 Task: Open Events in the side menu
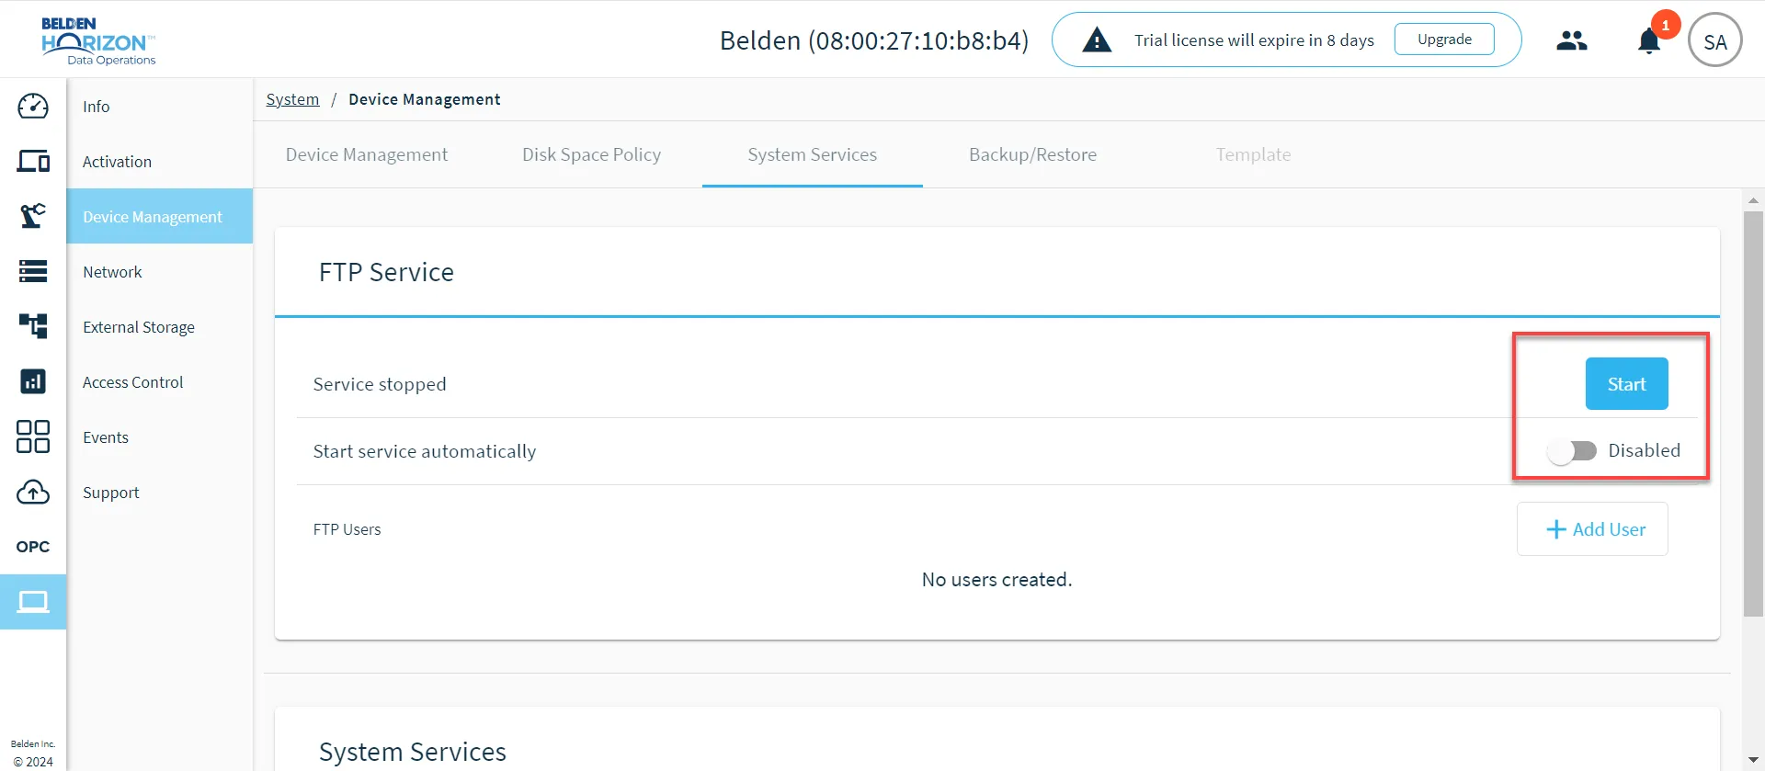[x=159, y=437]
